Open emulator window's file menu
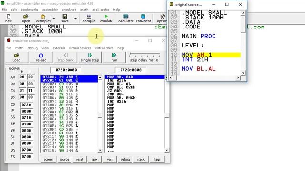The width and height of the screenshot is (305, 171). [9, 48]
